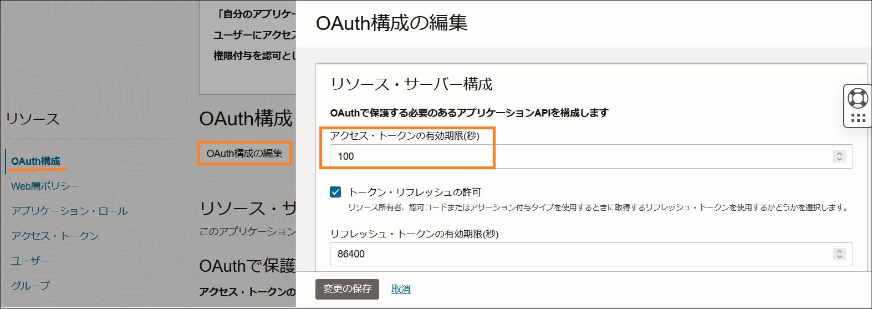
Task: Select OAuth構成 in the resource menu
Action: tap(35, 161)
